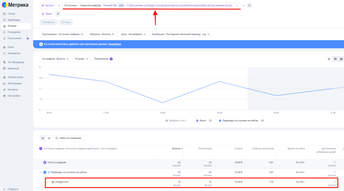This screenshot has width=344, height=191.
Task: Open Поведение sidebar section
Action: (14, 32)
